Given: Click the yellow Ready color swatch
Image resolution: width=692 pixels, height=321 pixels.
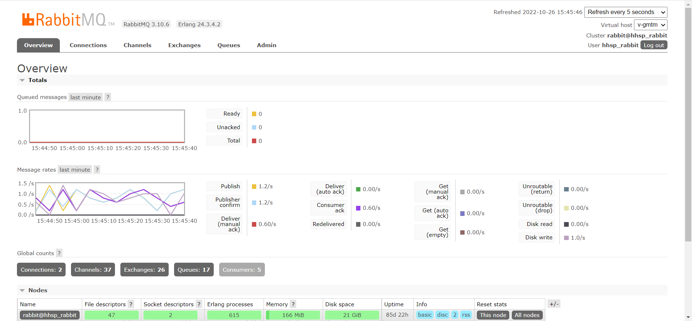Looking at the screenshot, I should click(x=254, y=114).
